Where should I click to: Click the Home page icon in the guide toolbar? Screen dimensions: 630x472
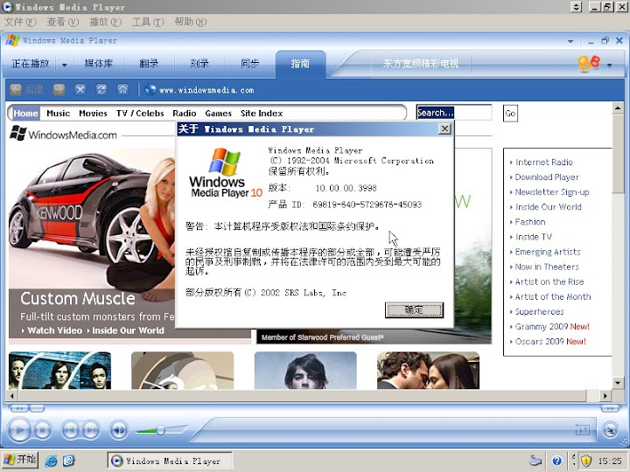point(122,89)
